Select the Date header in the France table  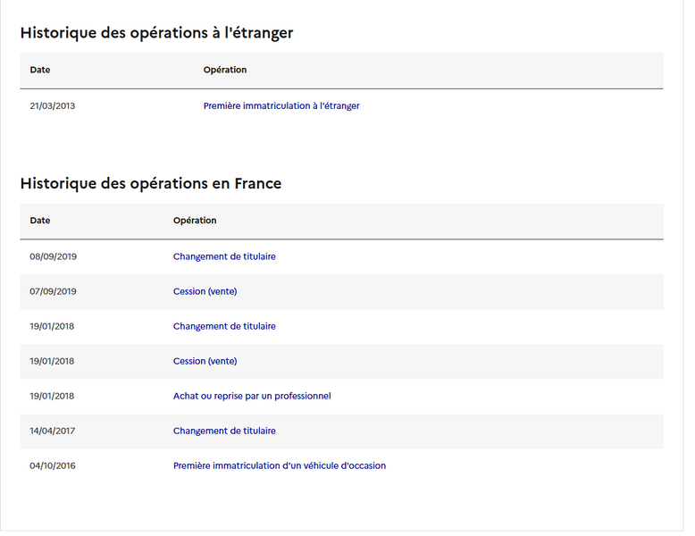pos(40,221)
